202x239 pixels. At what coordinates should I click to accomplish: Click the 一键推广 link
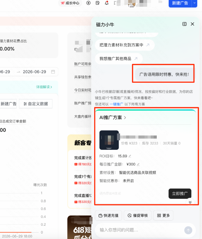[116, 104]
